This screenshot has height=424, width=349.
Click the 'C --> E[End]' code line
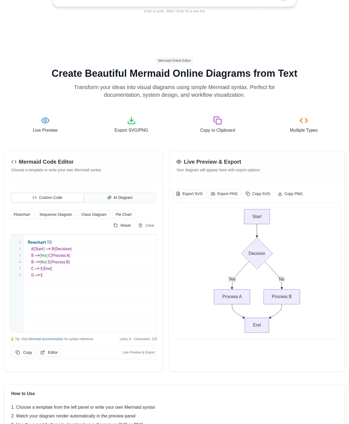[x=41, y=269]
